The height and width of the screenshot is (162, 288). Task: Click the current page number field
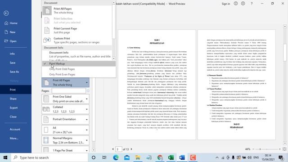(x=119, y=149)
